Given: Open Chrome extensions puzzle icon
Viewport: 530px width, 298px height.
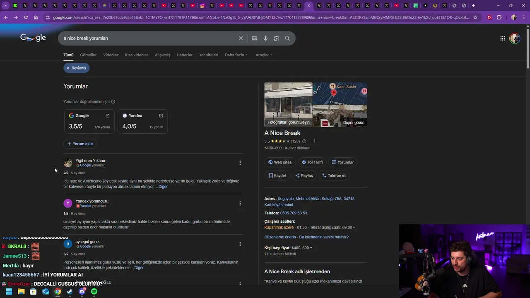Looking at the screenshot, I should click(x=499, y=17).
